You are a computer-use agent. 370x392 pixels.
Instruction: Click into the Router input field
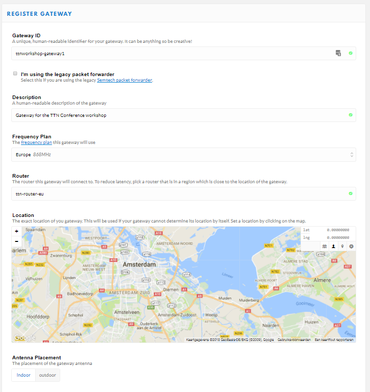click(x=184, y=193)
